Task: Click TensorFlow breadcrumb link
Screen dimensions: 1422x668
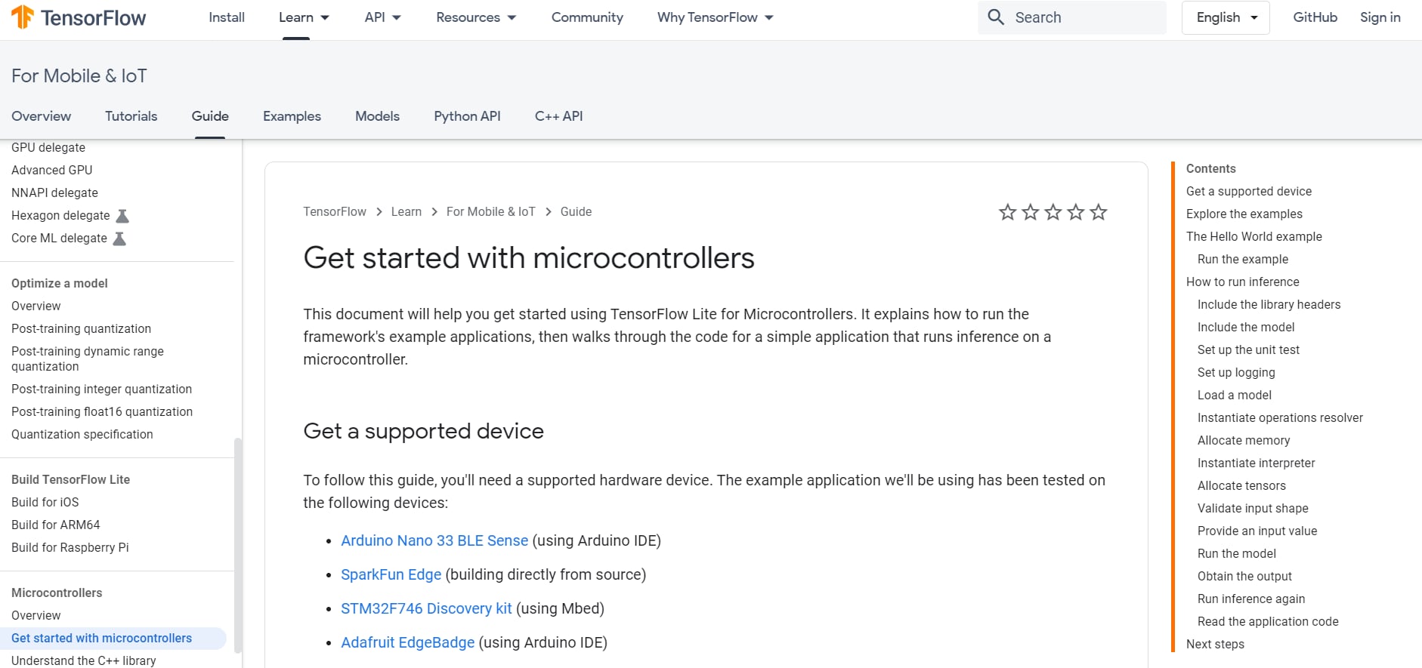Action: tap(335, 212)
